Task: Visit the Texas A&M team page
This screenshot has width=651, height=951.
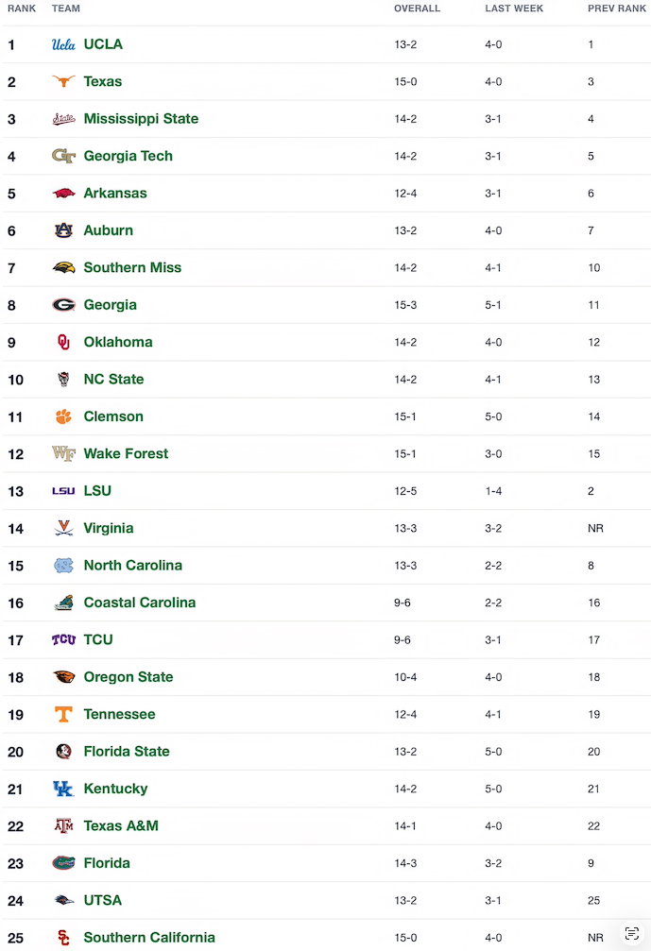Action: pos(121,826)
